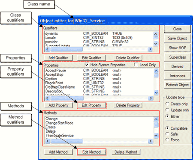Select CheckPoint property row
This screenshot has width=193, height=160.
coord(99,83)
